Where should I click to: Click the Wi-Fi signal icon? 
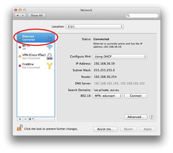click(49, 47)
